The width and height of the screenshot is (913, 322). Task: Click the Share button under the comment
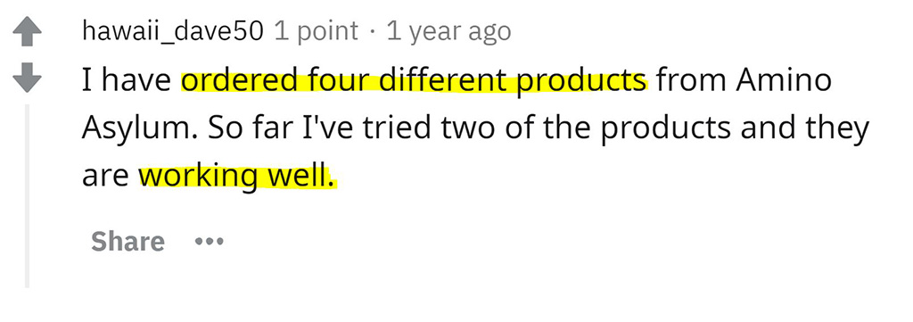click(x=127, y=241)
